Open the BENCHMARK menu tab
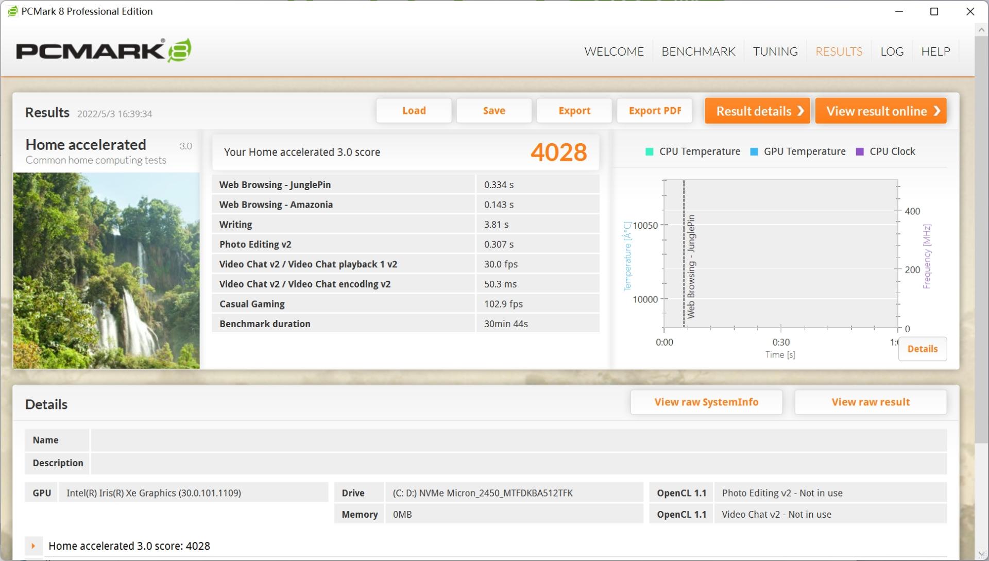This screenshot has width=989, height=561. coord(698,51)
